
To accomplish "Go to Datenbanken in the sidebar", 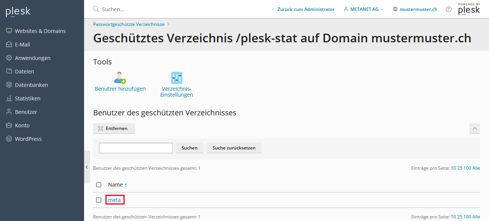I will (32, 85).
